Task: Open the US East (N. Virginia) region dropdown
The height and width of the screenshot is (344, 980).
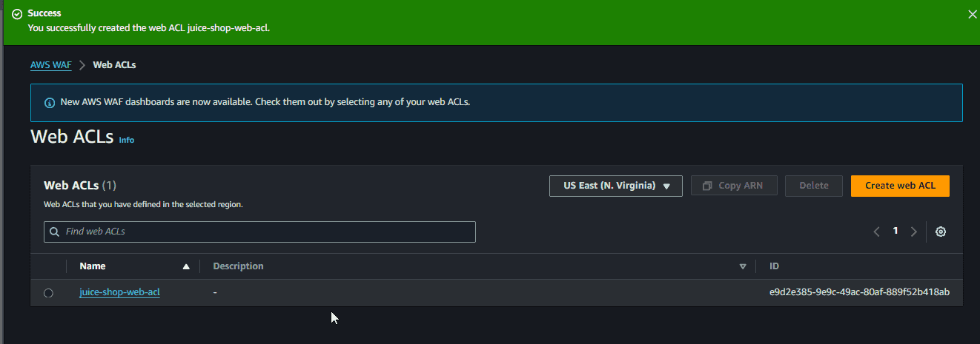Action: click(615, 186)
